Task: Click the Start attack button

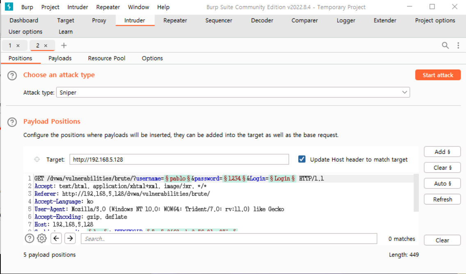Action: coord(438,75)
